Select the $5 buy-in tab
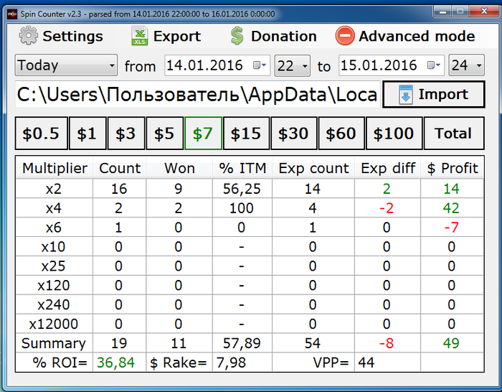Viewport: 502px width, 392px height. point(164,134)
